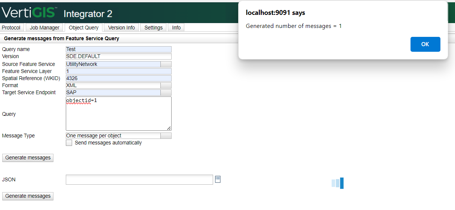The width and height of the screenshot is (455, 210).
Task: Click OK in the alert dialog
Action: click(x=425, y=44)
